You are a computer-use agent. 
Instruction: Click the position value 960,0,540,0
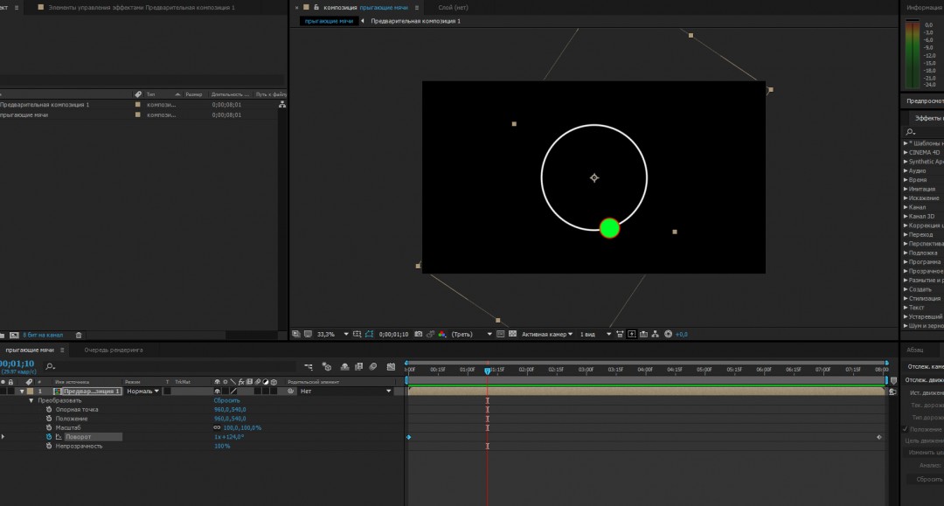(230, 419)
